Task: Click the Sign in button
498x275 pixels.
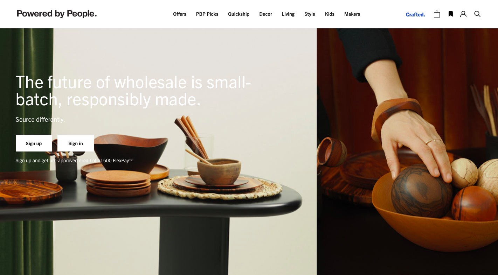Action: (x=76, y=143)
